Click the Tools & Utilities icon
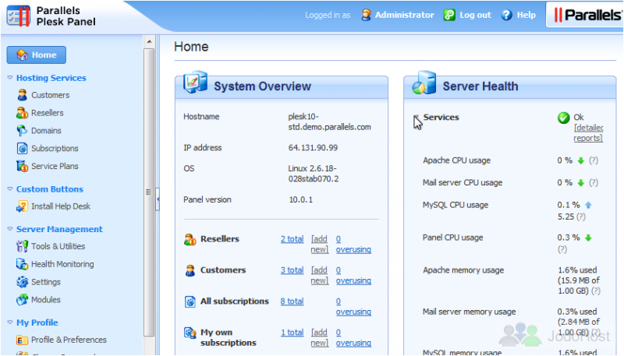The width and height of the screenshot is (624, 356). (x=23, y=246)
